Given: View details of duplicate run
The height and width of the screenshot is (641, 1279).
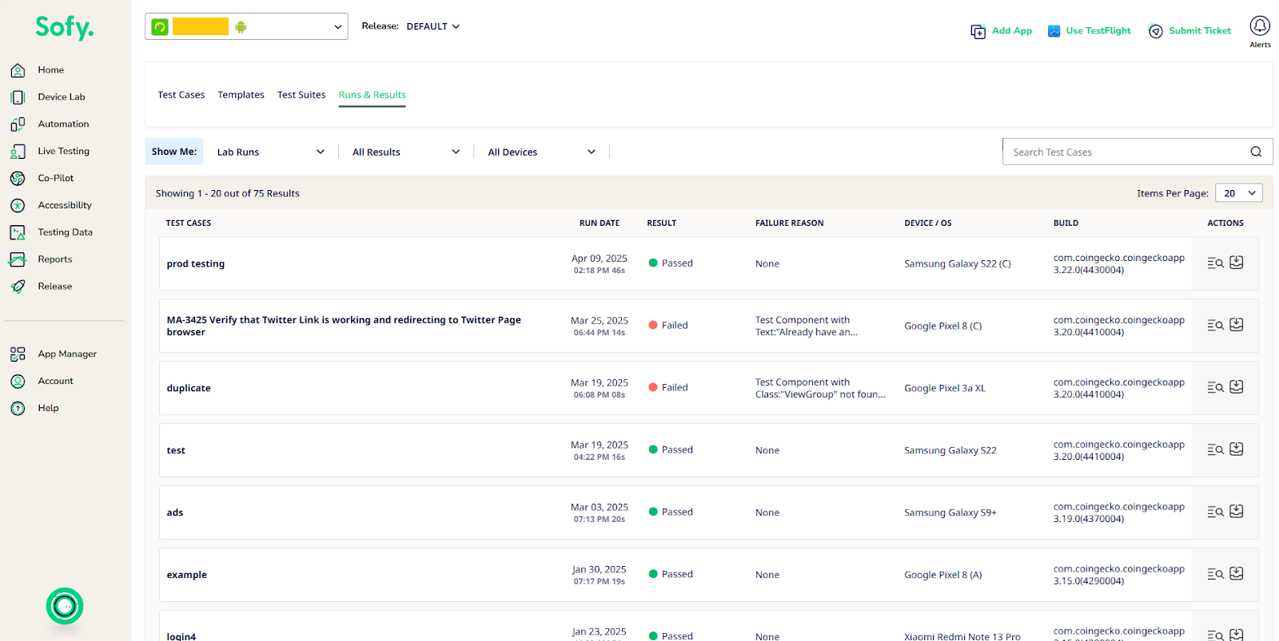Looking at the screenshot, I should coord(1215,388).
